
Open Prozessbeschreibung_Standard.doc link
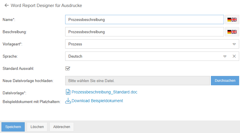point(104,92)
